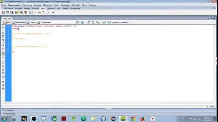
Task: Switch to Разделение (Split) view
Action: pyautogui.click(x=18, y=22)
